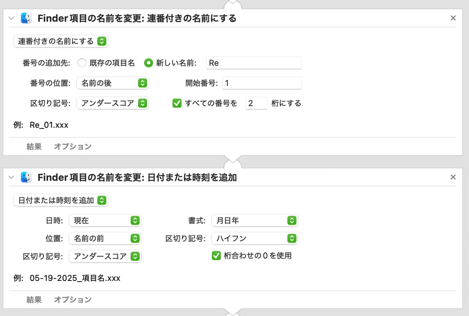Select the 新しい名前 radio button
Image resolution: width=469 pixels, height=316 pixels.
[149, 63]
